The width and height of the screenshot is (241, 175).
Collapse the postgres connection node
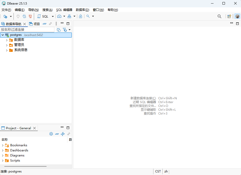click(3, 35)
